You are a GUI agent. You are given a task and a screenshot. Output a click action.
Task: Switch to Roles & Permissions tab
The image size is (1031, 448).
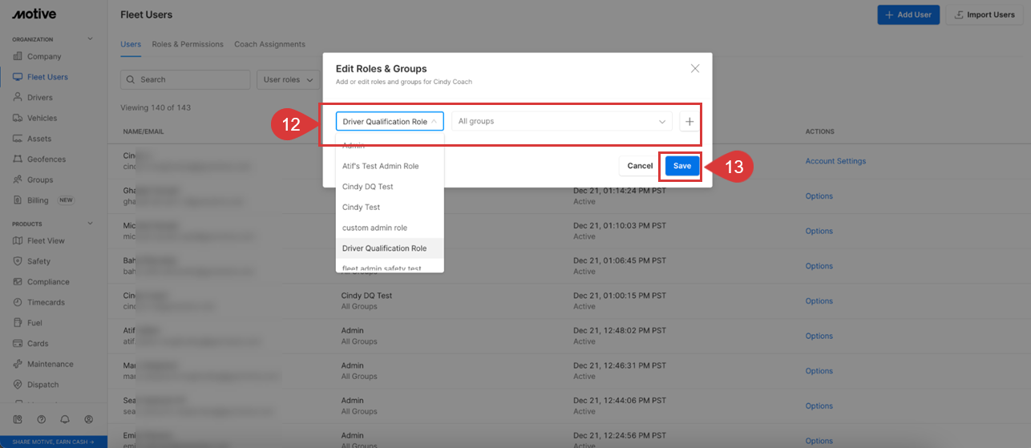188,44
